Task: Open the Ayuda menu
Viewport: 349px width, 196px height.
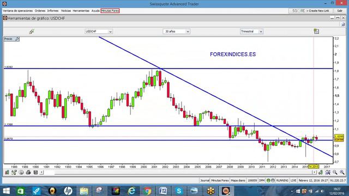Action: pyautogui.click(x=95, y=11)
